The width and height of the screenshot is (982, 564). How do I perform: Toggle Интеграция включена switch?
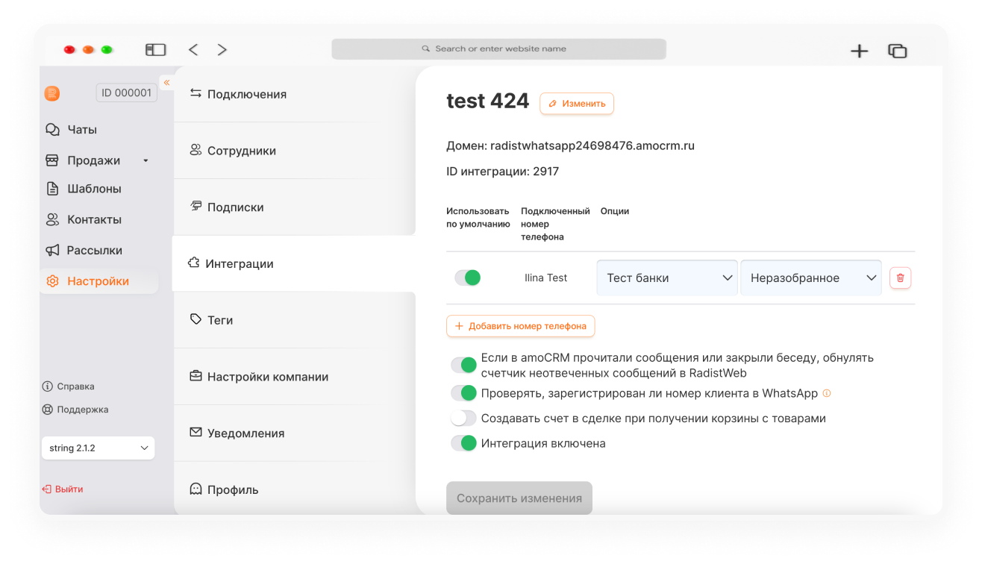463,443
